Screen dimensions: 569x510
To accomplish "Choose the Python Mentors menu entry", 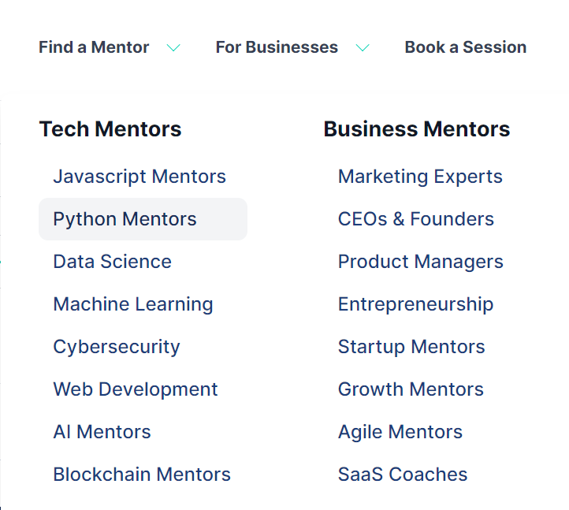I will click(125, 219).
